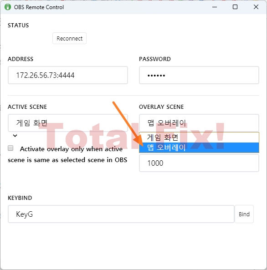Click the OVERLAY SCENE label

pyautogui.click(x=161, y=107)
